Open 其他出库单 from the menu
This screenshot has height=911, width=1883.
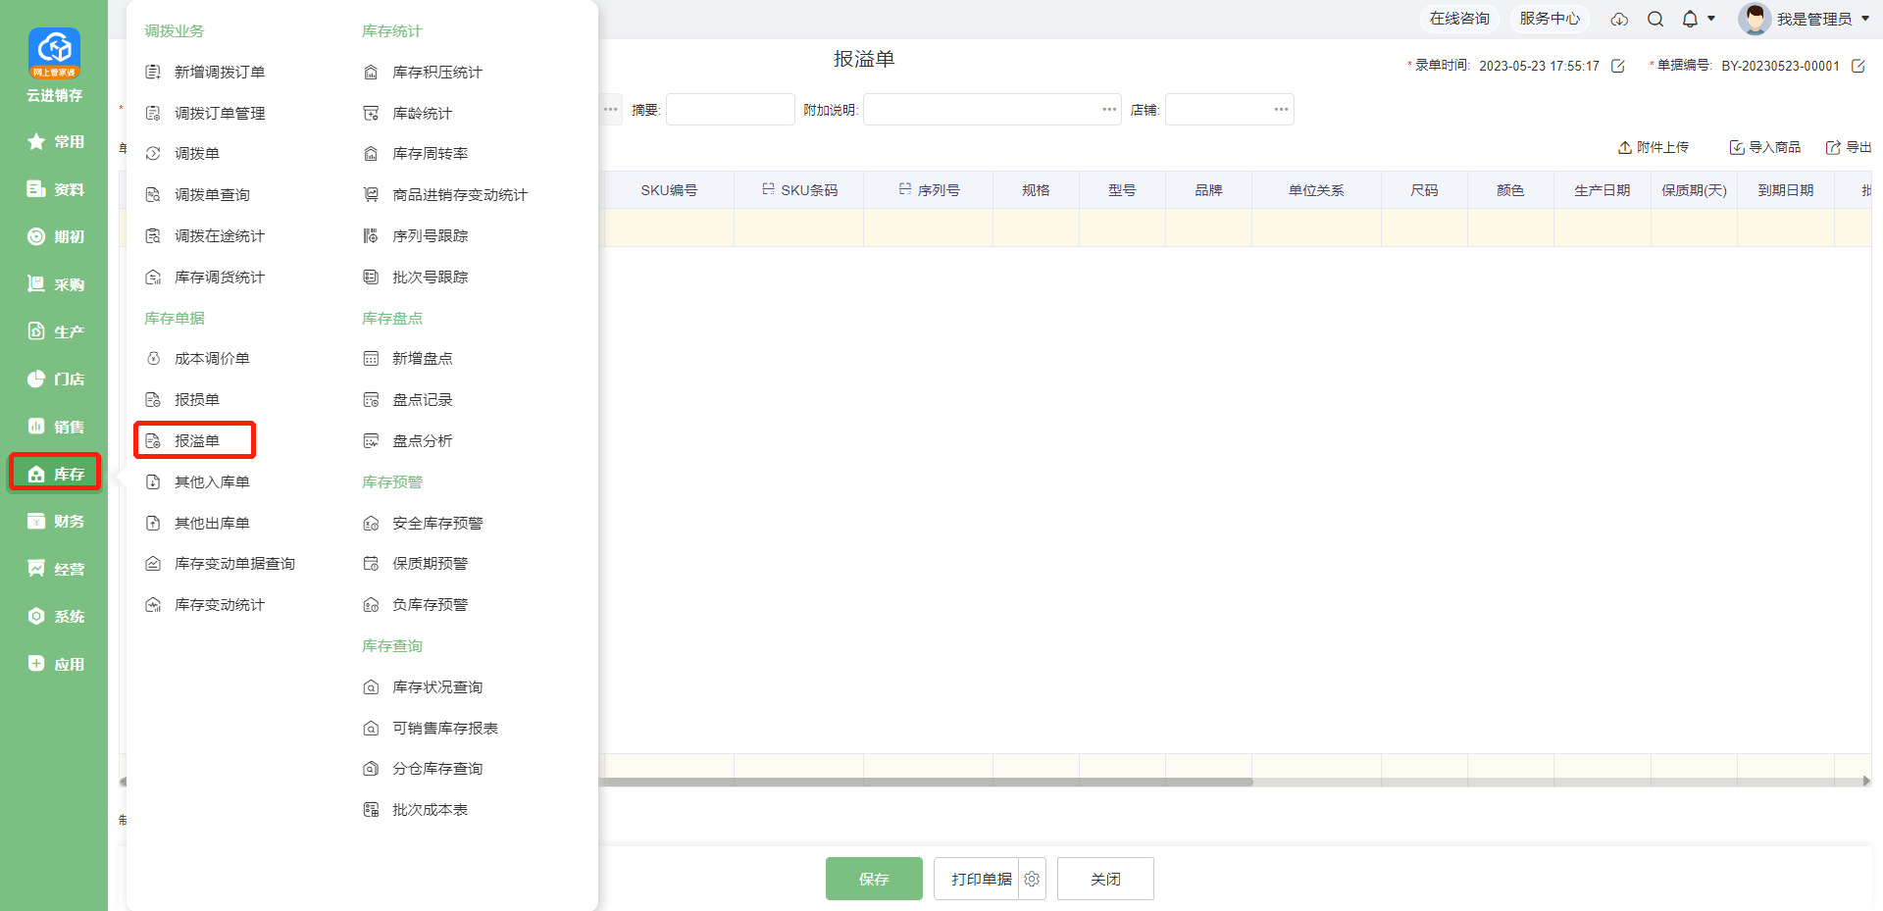[x=212, y=524]
